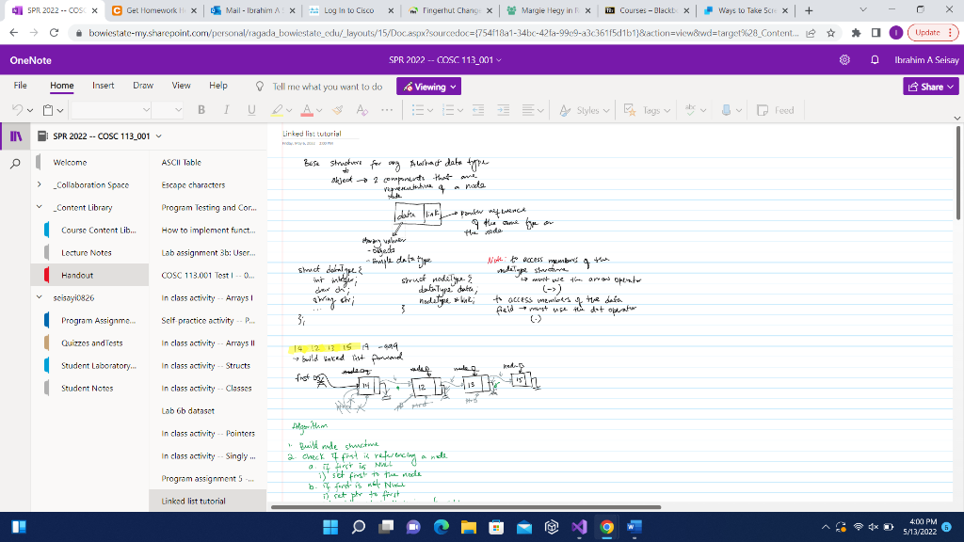The width and height of the screenshot is (964, 542).
Task: Select the paragraph alignment icon
Action: point(529,109)
